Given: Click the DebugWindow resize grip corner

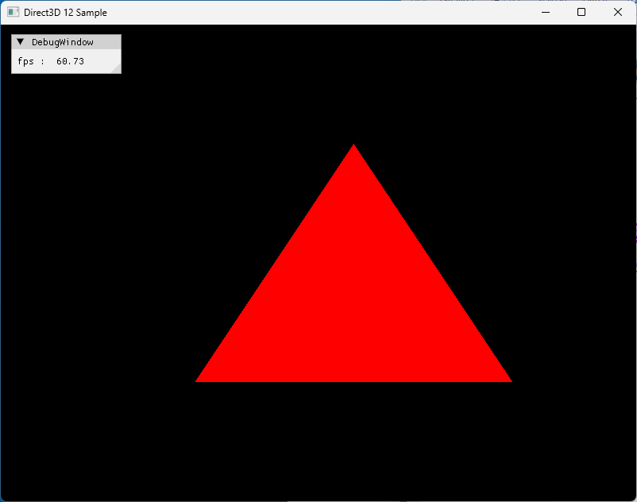Looking at the screenshot, I should click(x=116, y=68).
